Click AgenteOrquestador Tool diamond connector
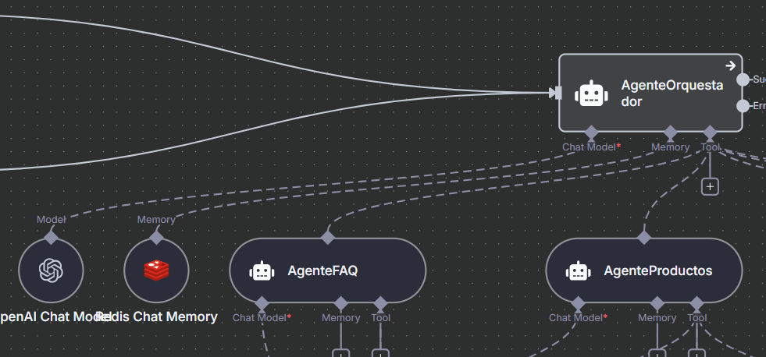Screen dimensions: 766x357 point(710,133)
